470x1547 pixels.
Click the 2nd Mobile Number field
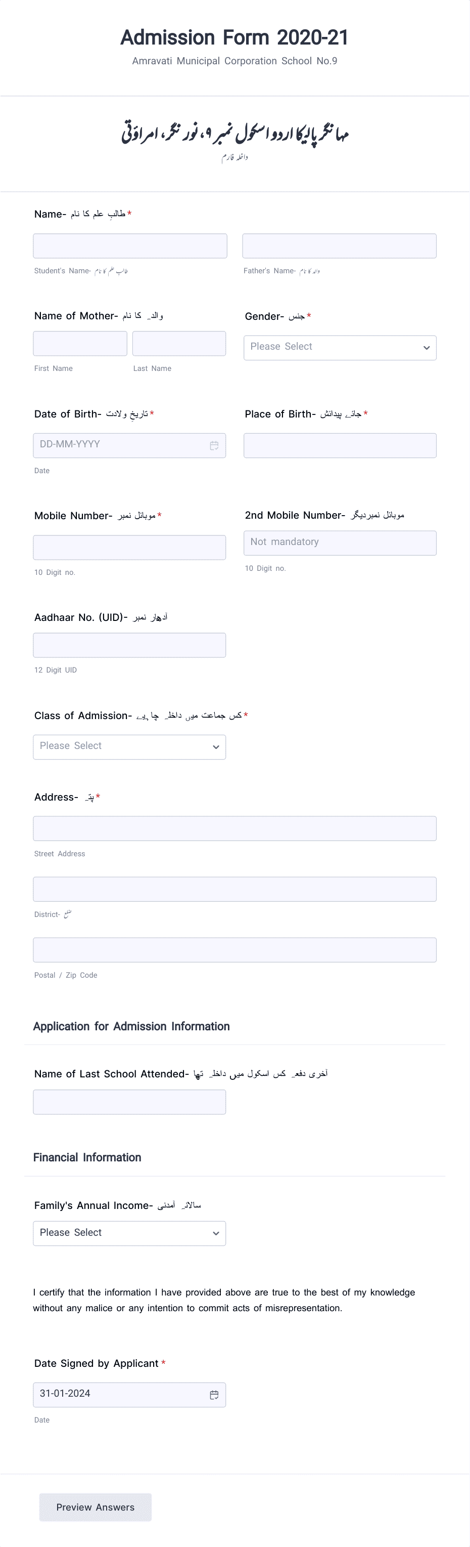pyautogui.click(x=339, y=542)
